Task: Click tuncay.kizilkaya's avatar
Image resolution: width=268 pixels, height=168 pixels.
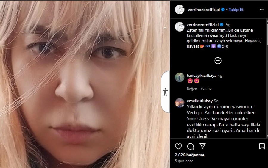Action: [180, 77]
